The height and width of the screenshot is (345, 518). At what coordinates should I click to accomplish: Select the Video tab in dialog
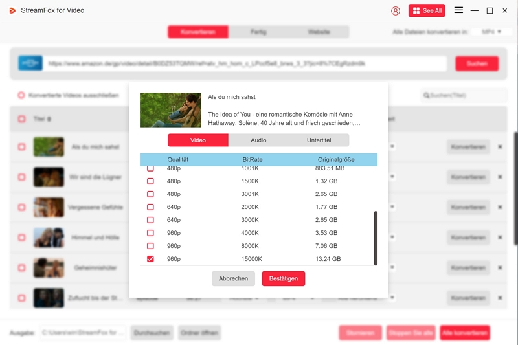(x=198, y=140)
